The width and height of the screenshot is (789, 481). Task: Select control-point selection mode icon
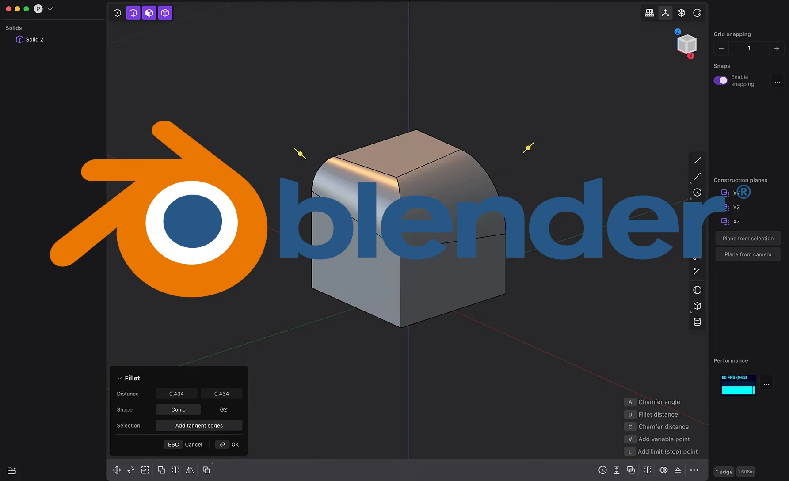(x=117, y=13)
